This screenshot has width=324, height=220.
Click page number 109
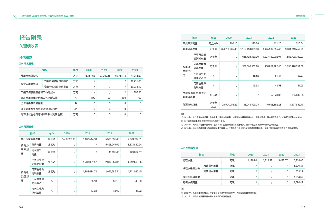tap(21, 207)
